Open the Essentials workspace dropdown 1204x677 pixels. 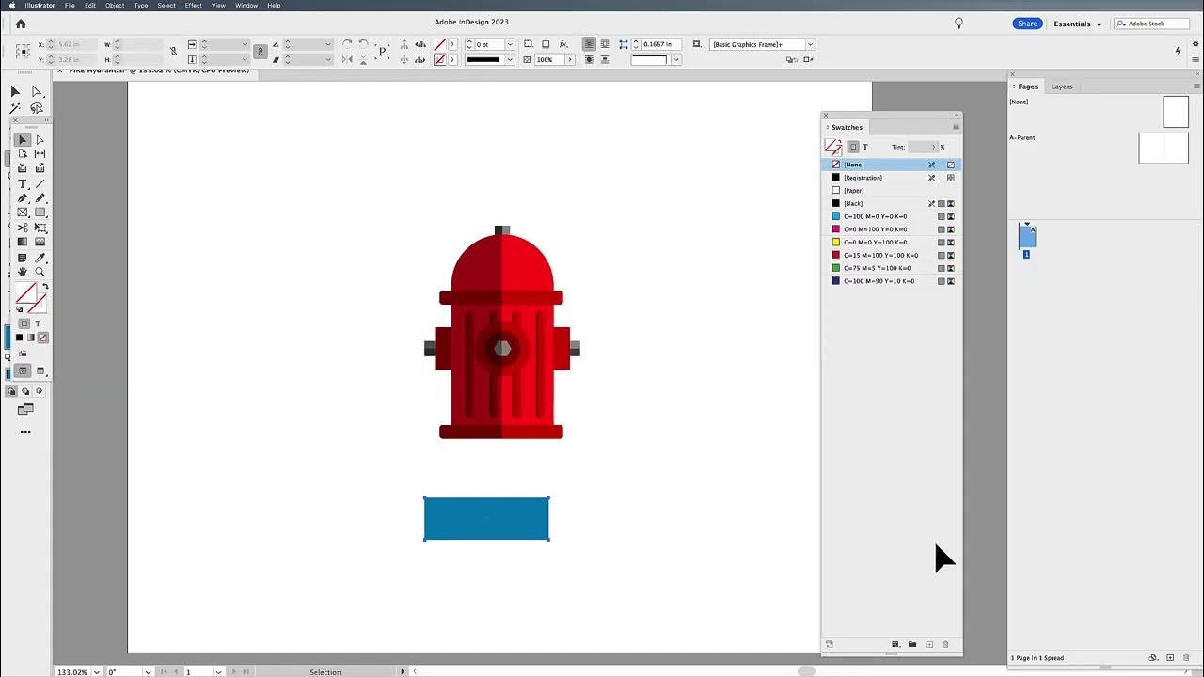pos(1077,24)
